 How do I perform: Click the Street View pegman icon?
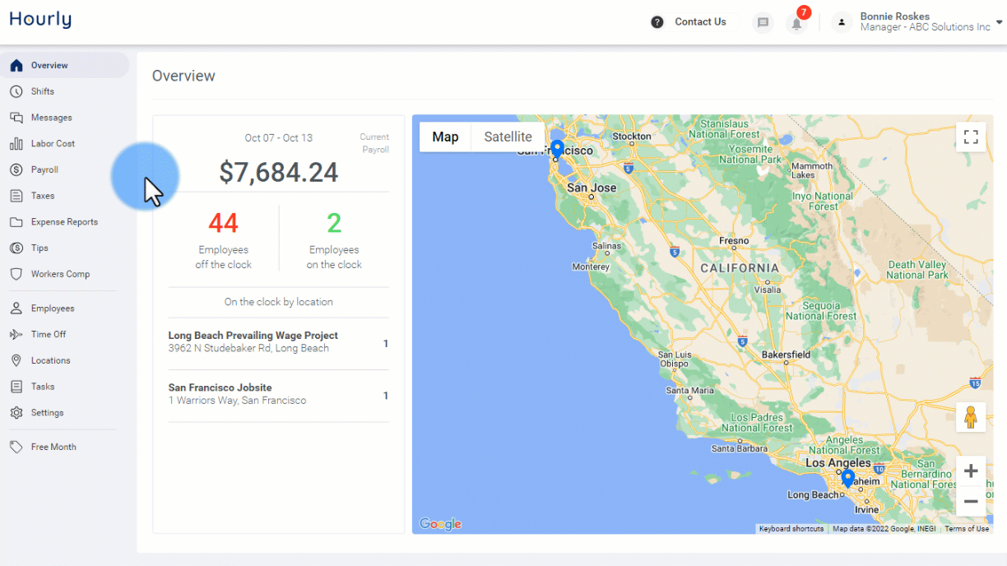coord(971,418)
